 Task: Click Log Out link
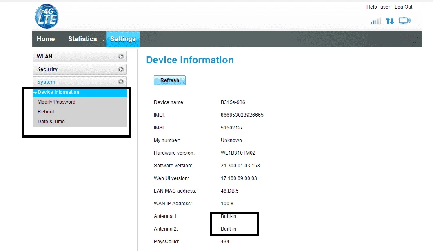403,7
